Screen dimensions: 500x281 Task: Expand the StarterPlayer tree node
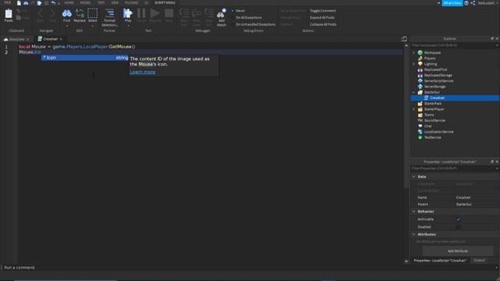(414, 109)
